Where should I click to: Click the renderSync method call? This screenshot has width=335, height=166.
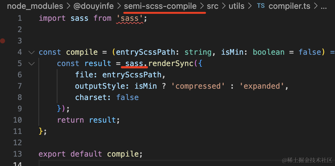(171, 64)
